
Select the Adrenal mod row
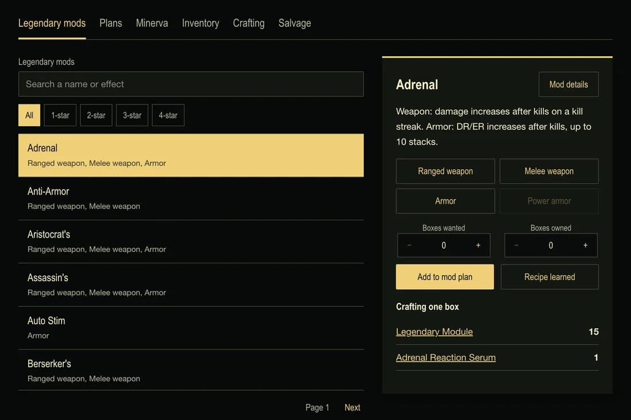[x=191, y=155]
